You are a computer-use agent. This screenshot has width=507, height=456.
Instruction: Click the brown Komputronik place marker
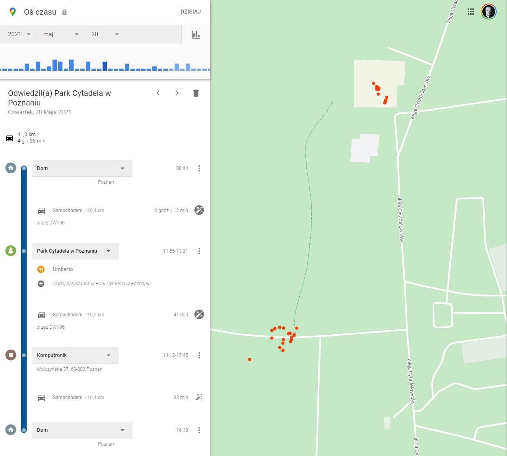(11, 355)
